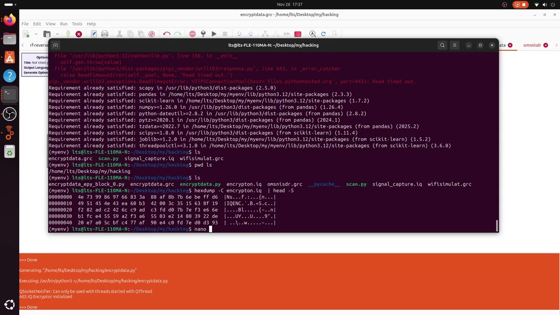560x315 pixels.
Task: Open the Help menu in GRC
Action: pyautogui.click(x=91, y=24)
